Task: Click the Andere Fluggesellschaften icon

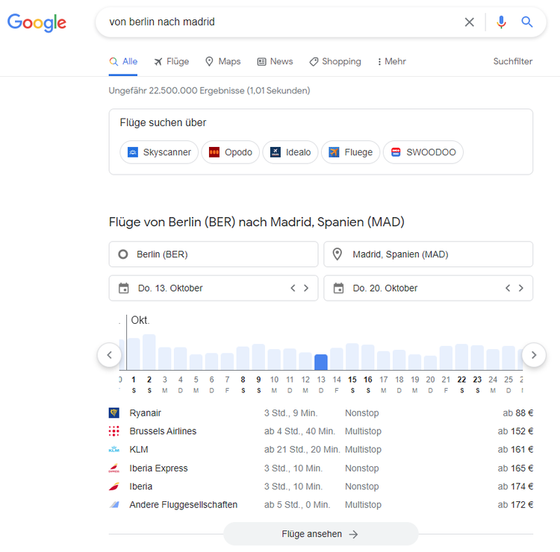Action: pyautogui.click(x=114, y=504)
